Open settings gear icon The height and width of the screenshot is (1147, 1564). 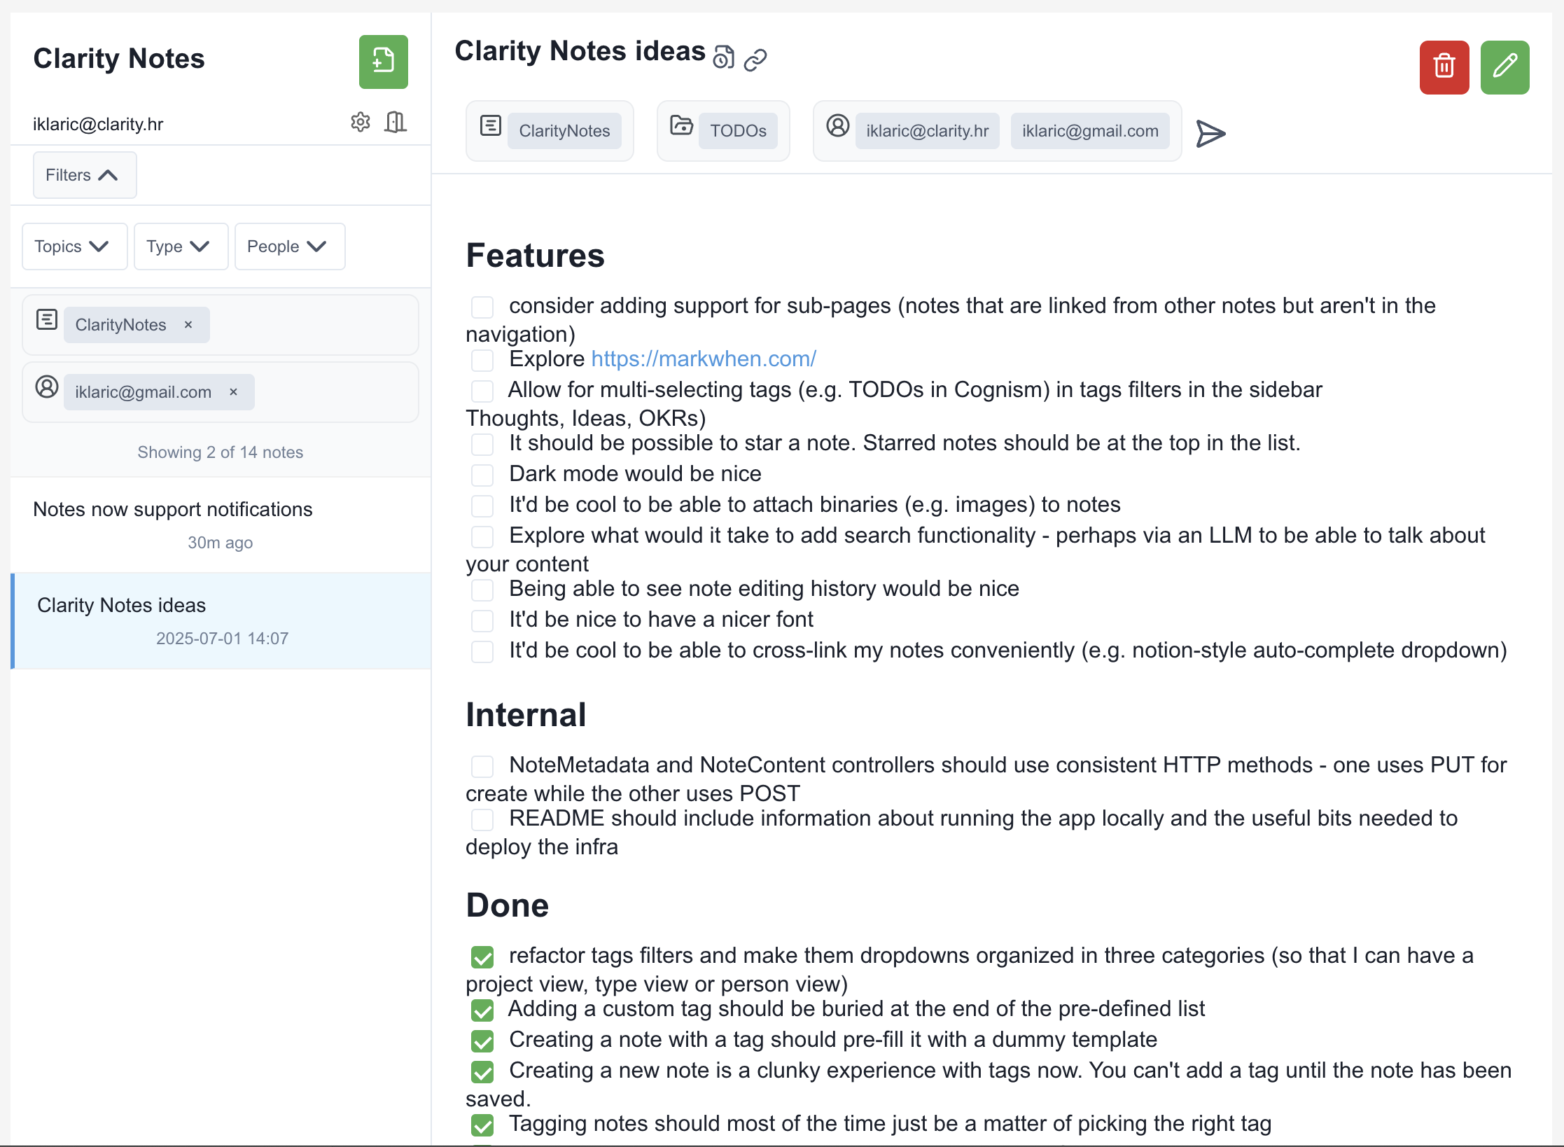pos(361,122)
